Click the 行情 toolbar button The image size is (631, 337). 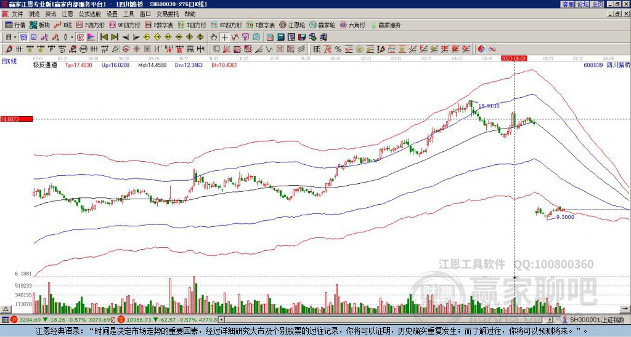coord(15,25)
